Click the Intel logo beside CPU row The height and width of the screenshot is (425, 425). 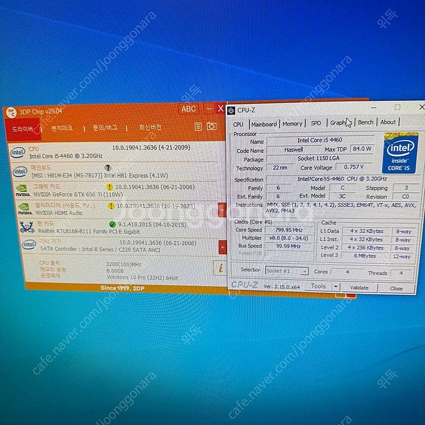(18, 152)
